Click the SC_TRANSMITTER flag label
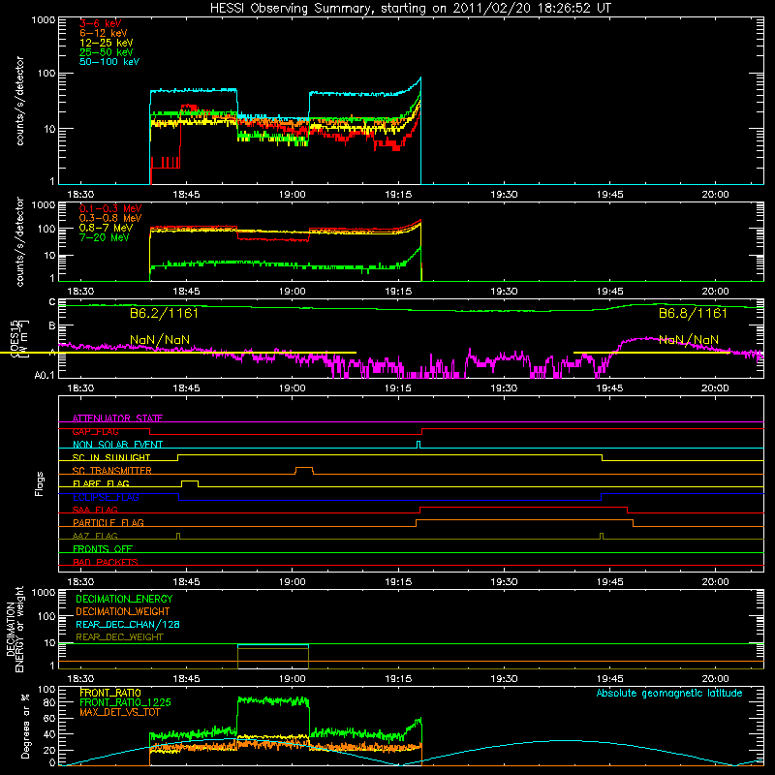Screen dimensions: 775x775 click(x=111, y=470)
